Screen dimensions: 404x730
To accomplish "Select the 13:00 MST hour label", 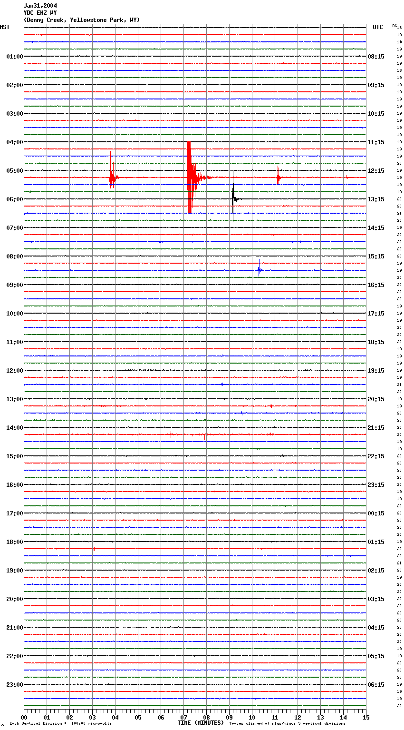I will click(x=14, y=399).
